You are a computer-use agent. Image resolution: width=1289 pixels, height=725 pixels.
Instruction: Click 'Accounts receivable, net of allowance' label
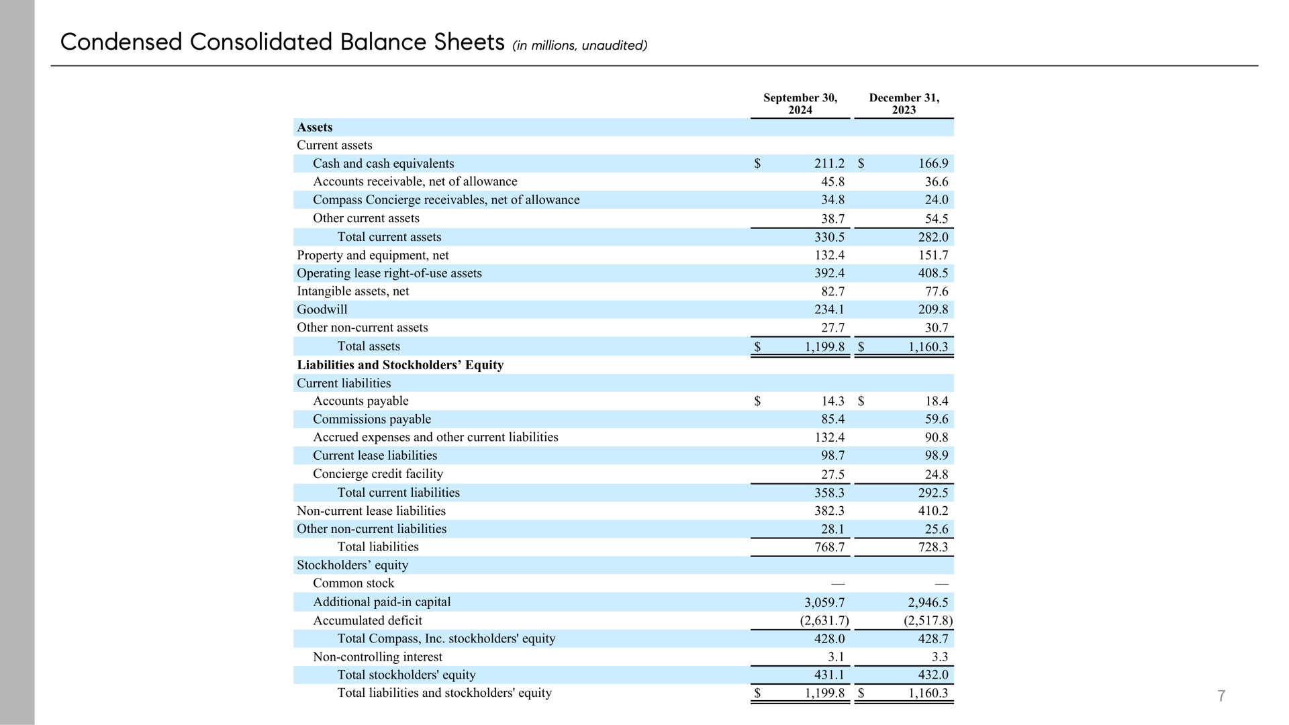pos(415,182)
